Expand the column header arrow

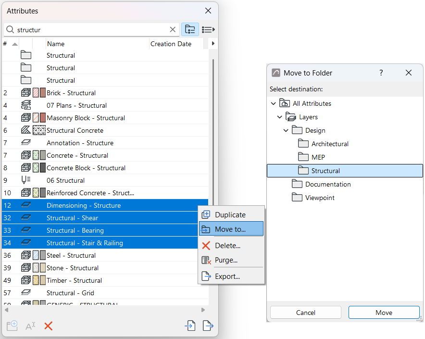(213, 43)
